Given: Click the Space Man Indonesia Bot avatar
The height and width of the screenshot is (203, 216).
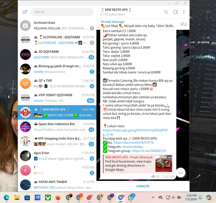Looking at the screenshot, I should pos(25,127).
